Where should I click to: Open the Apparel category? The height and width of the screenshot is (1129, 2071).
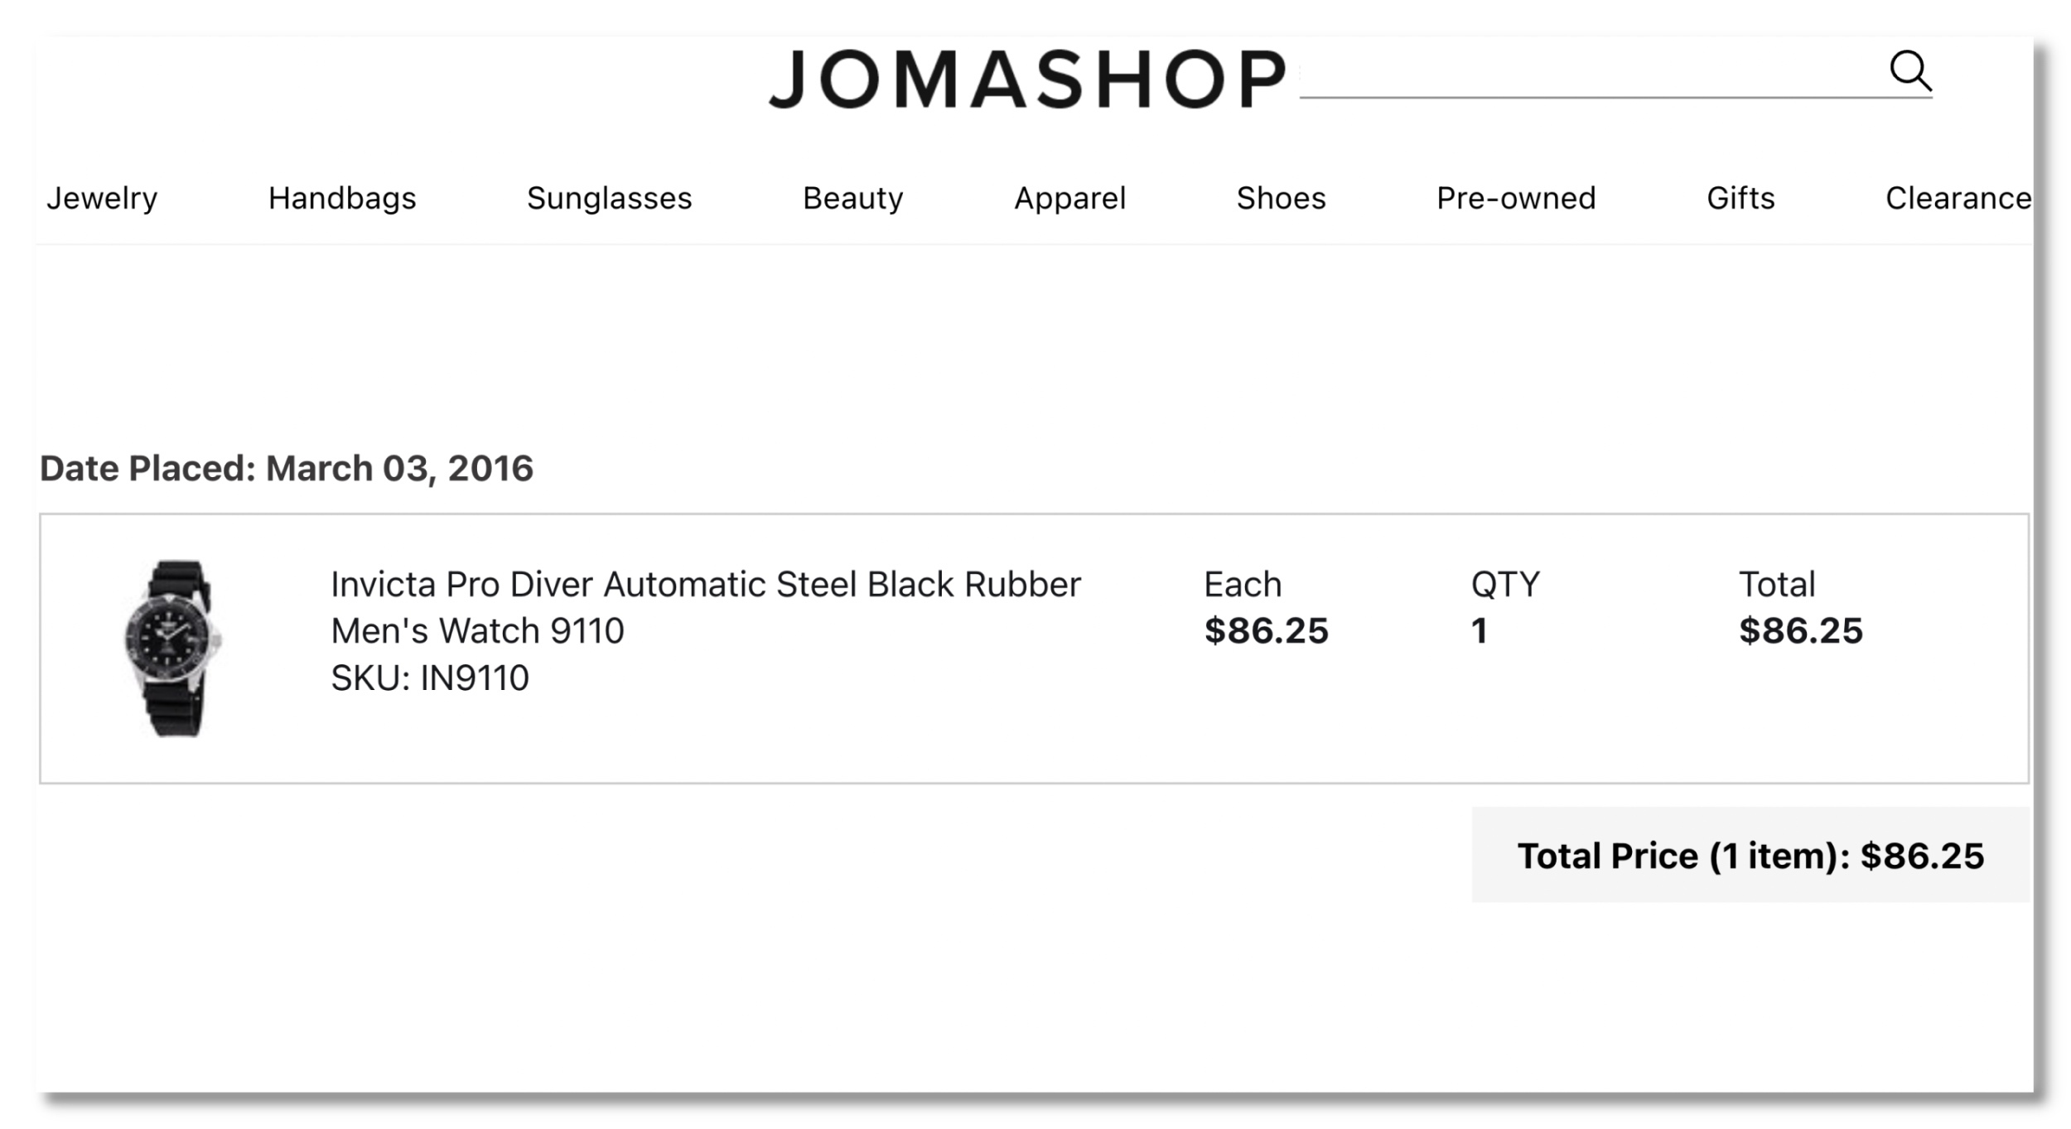pos(1069,199)
